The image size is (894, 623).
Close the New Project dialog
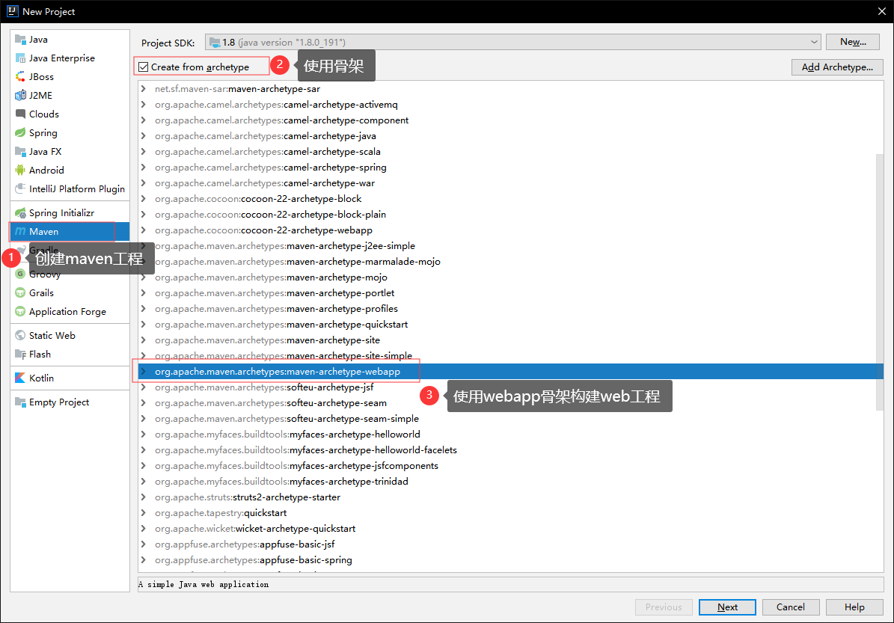tap(881, 11)
